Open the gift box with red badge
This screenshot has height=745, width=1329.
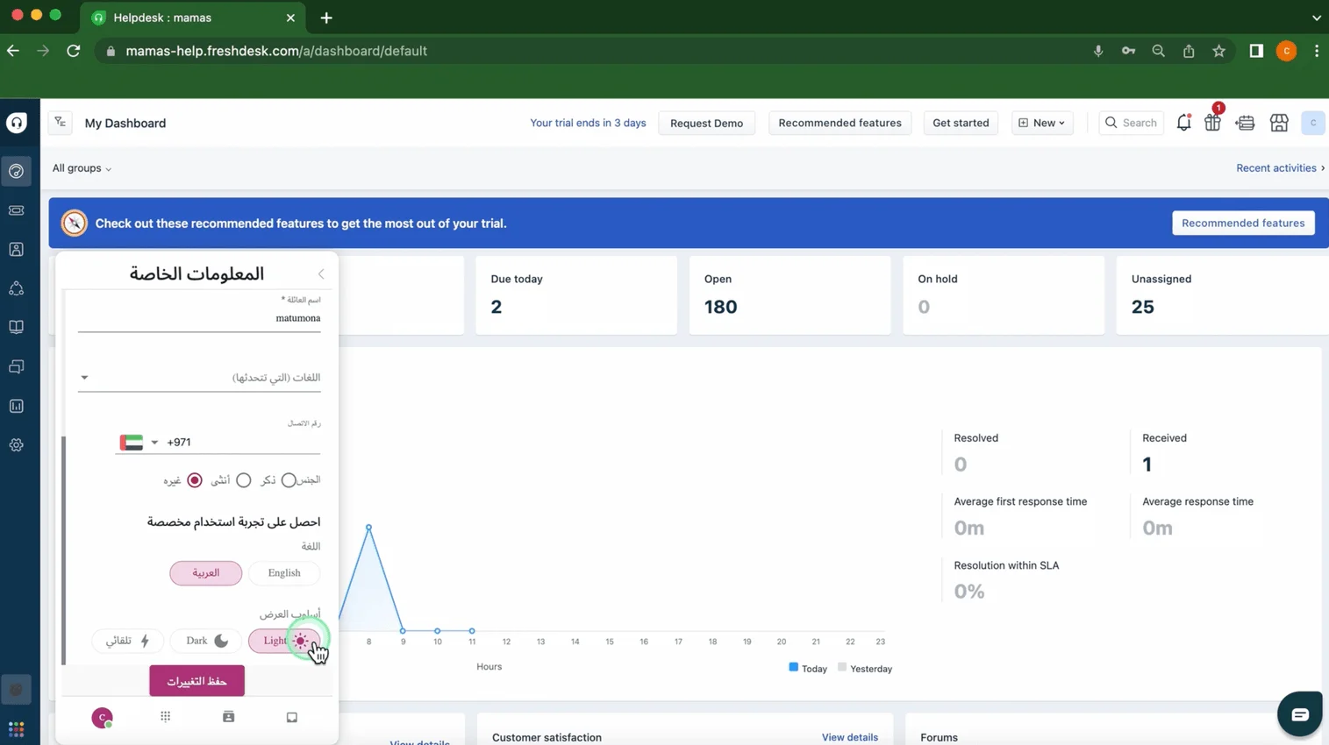pyautogui.click(x=1213, y=121)
